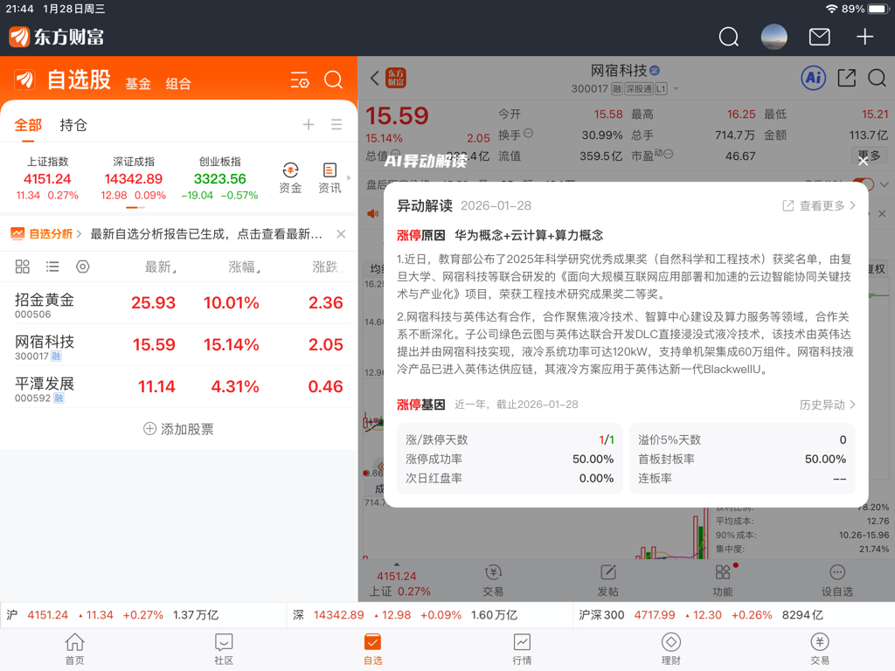This screenshot has height=671, width=895.
Task: Select the 全部 tab
Action: [28, 125]
